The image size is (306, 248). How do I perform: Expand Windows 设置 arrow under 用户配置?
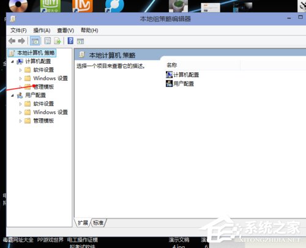(20, 112)
